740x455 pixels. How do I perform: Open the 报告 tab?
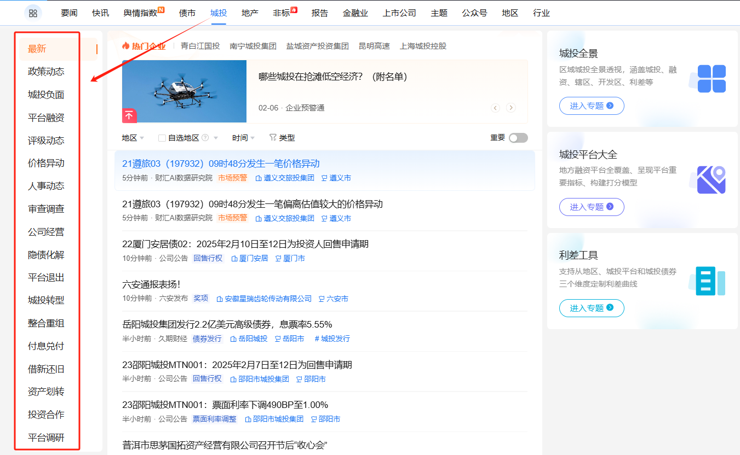[x=320, y=13]
